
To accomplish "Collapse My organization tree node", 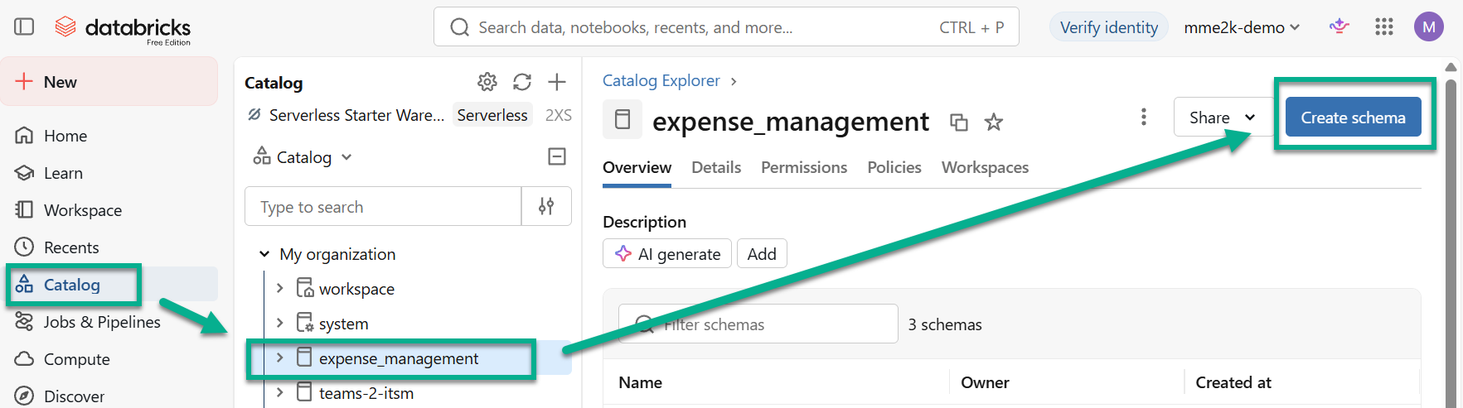I will coord(264,254).
